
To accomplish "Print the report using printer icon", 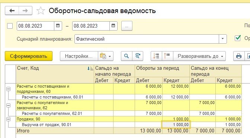I will point(239,56).
